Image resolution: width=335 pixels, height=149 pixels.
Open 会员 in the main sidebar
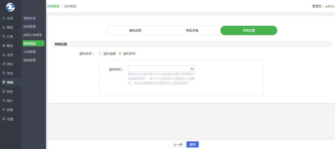[10, 55]
